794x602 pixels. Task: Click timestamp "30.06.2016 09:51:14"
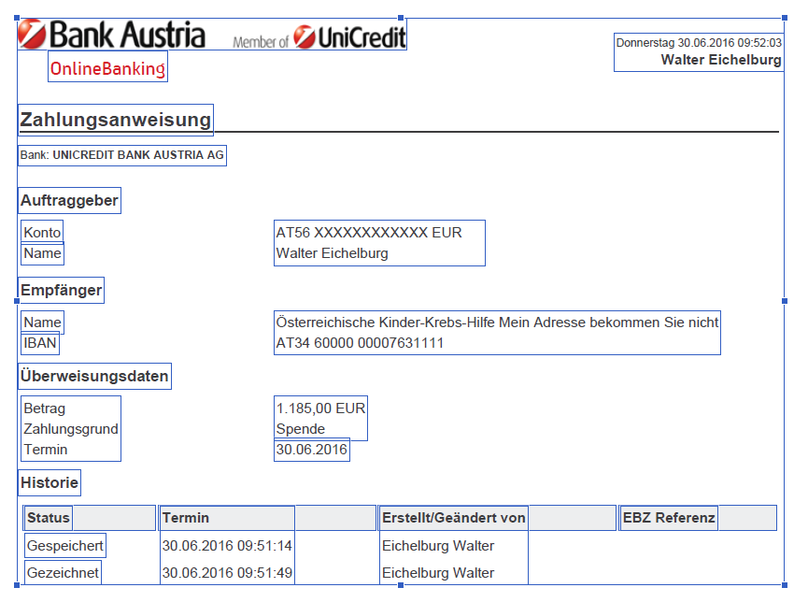coord(227,545)
